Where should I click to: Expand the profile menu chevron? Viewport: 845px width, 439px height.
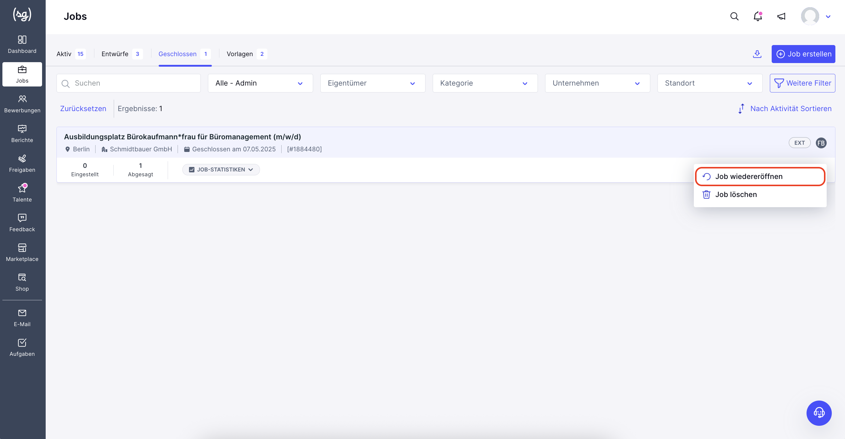(828, 17)
